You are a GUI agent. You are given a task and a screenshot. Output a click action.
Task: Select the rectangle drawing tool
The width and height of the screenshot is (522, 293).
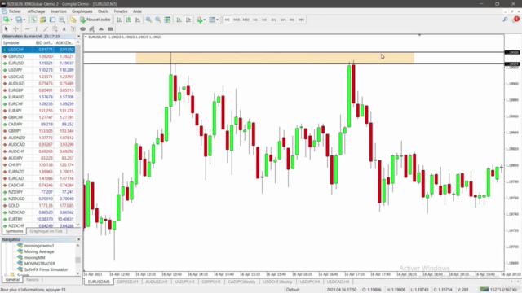(110, 29)
